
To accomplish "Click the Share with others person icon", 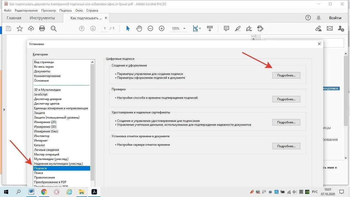I will (x=341, y=28).
